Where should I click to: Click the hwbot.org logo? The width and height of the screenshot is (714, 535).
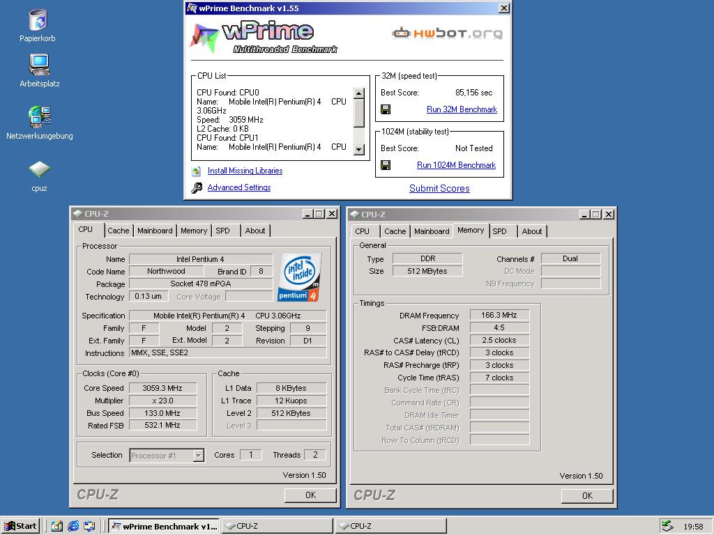click(x=447, y=33)
